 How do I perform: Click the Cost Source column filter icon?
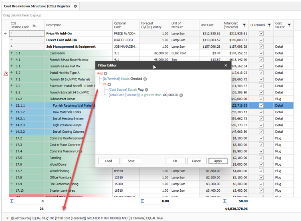click(289, 25)
